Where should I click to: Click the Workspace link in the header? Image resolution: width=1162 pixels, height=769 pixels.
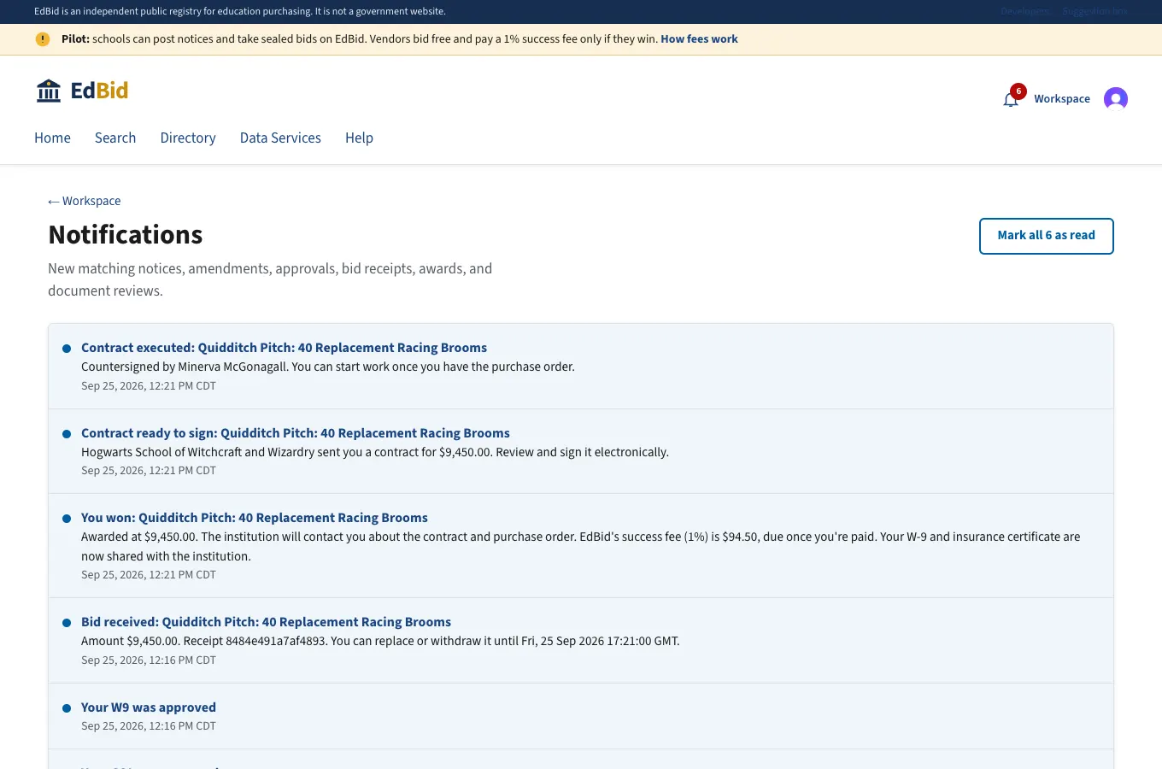1062,99
